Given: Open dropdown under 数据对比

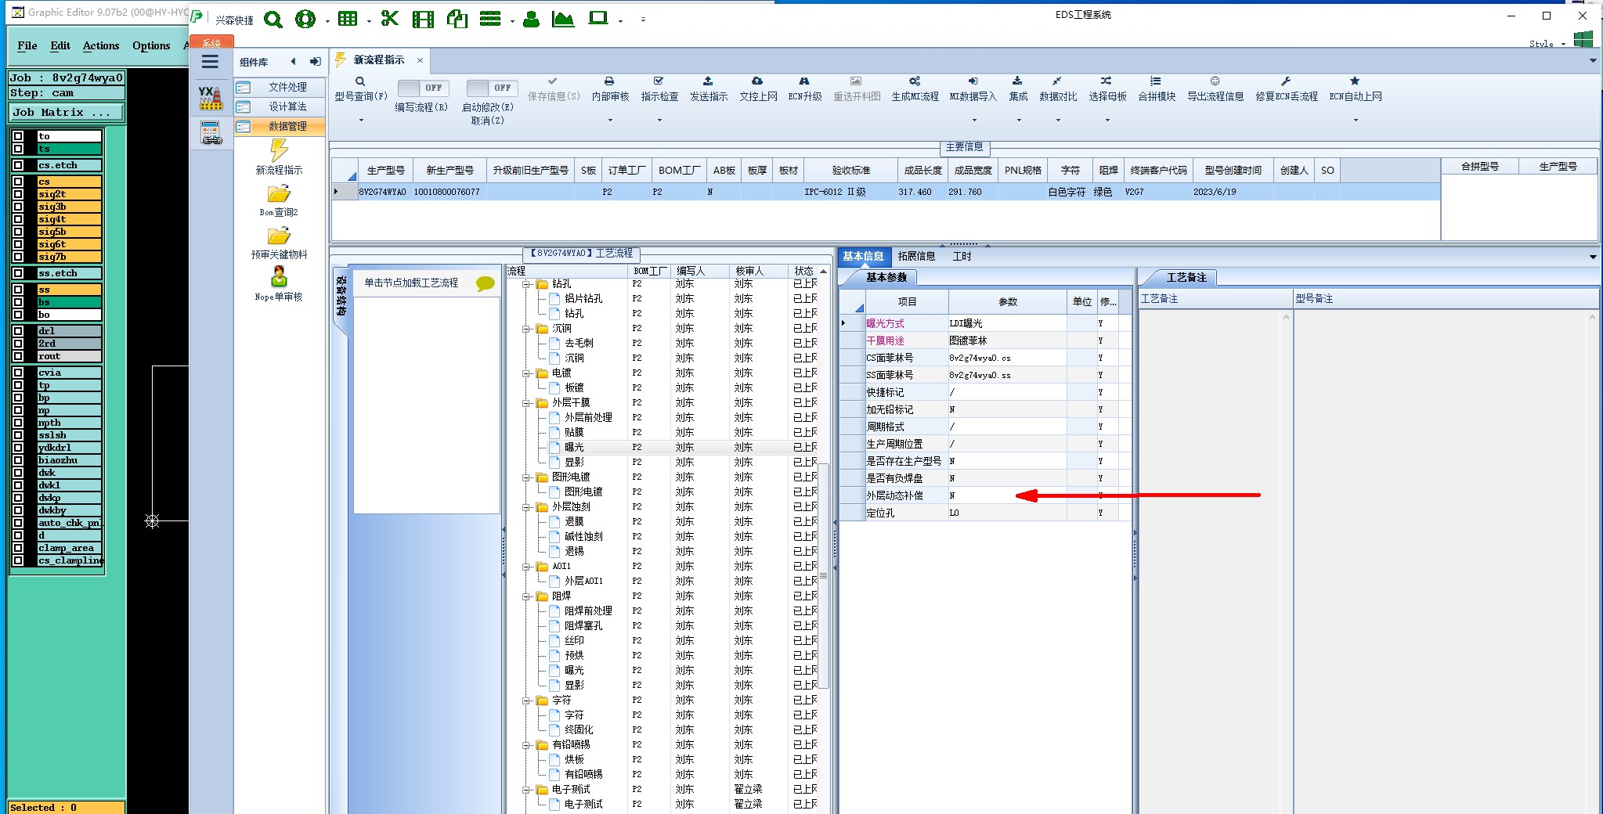Looking at the screenshot, I should 1058,121.
